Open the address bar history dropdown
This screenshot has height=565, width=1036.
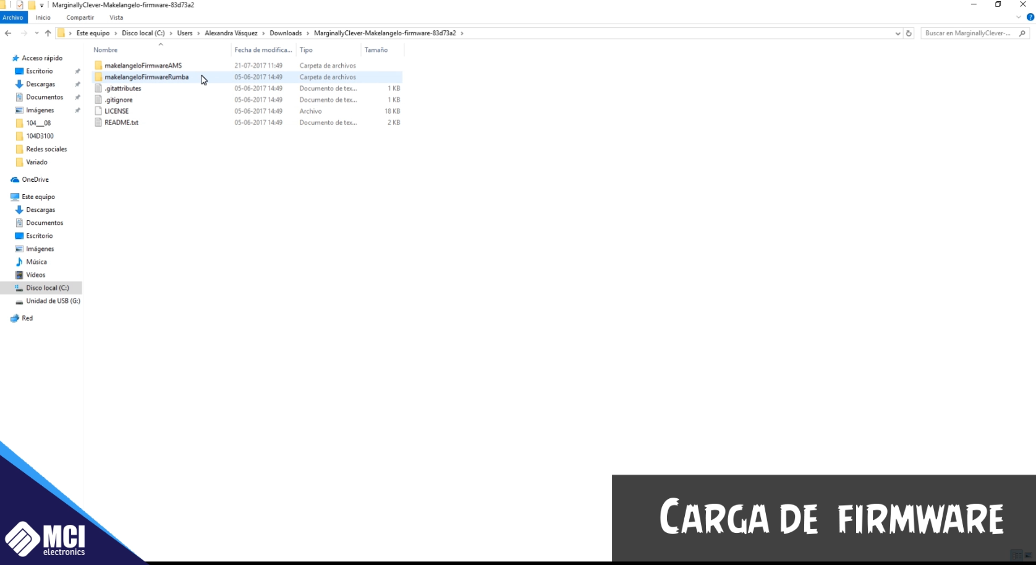pos(898,33)
